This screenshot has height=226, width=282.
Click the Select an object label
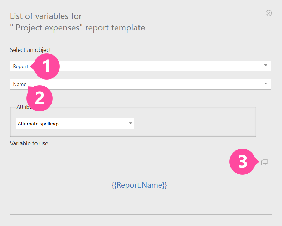[30, 50]
